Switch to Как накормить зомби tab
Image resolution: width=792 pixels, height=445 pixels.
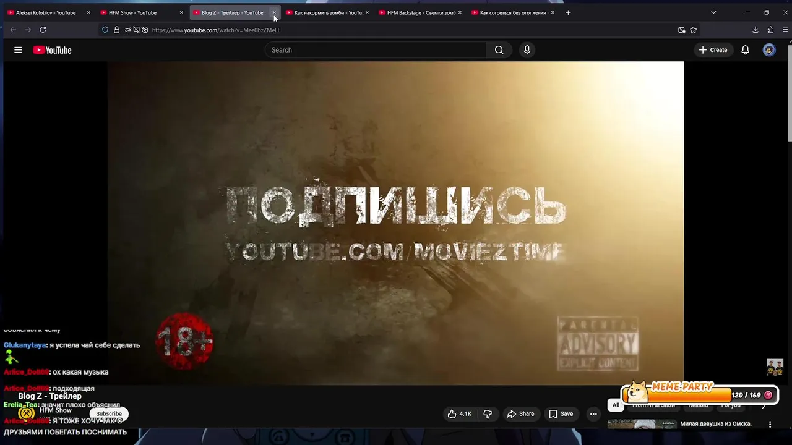coord(328,12)
